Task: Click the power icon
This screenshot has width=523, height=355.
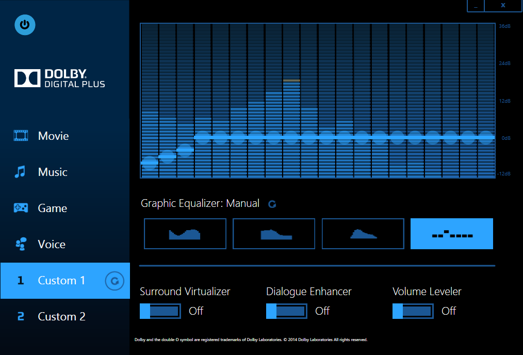Action: (x=24, y=24)
